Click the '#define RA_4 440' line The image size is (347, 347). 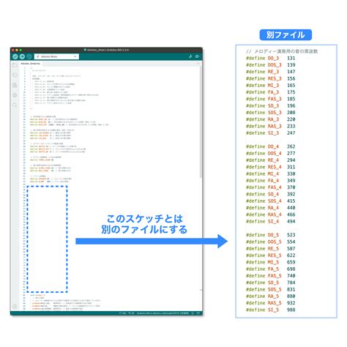270,208
